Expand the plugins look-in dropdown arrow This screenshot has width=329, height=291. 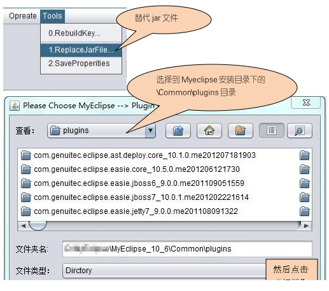[x=150, y=131]
